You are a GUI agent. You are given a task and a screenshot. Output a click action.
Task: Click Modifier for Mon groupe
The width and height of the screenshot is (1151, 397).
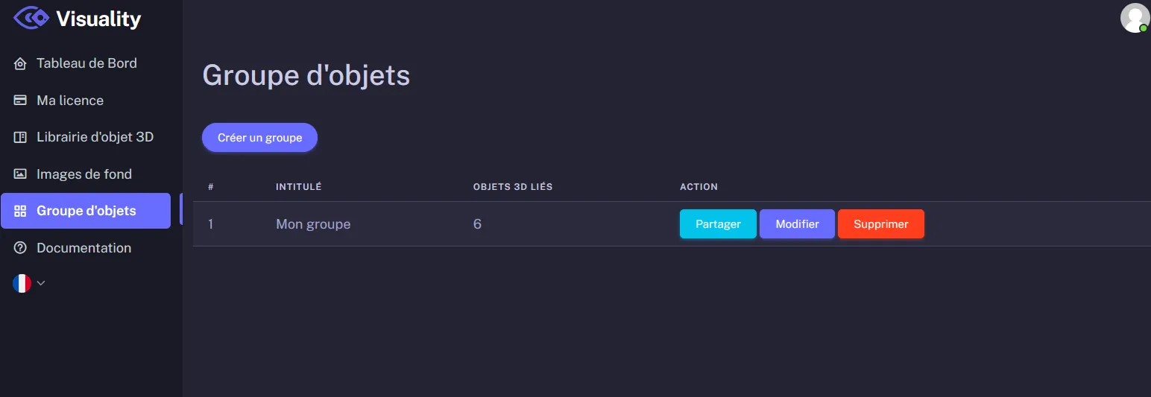(x=797, y=224)
